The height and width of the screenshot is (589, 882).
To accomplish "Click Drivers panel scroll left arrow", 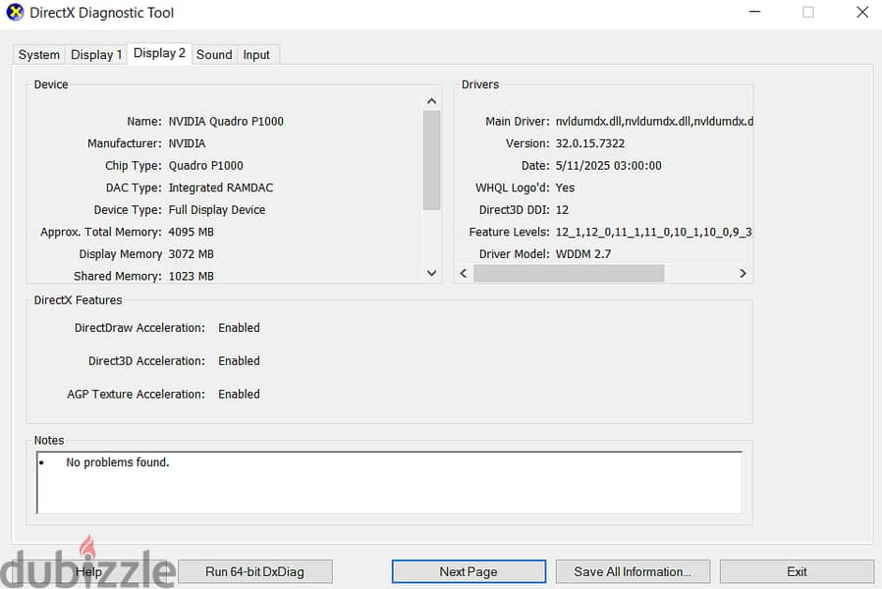I will coord(464,273).
